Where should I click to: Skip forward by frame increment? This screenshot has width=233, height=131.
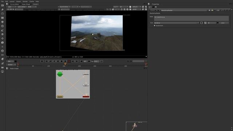89,61
